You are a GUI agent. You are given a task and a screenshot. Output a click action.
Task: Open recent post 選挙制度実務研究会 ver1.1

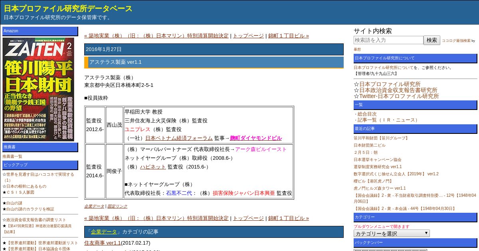pyautogui.click(x=378, y=167)
